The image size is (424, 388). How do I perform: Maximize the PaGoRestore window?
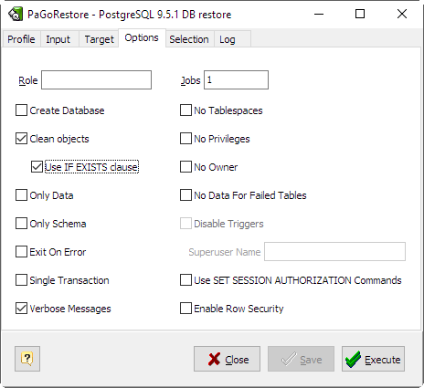click(360, 14)
